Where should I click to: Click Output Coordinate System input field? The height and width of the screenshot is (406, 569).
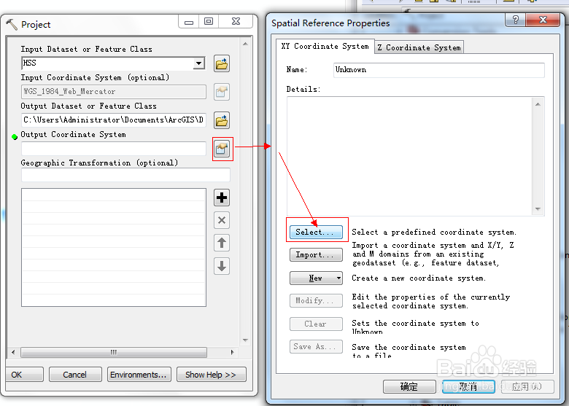(114, 149)
